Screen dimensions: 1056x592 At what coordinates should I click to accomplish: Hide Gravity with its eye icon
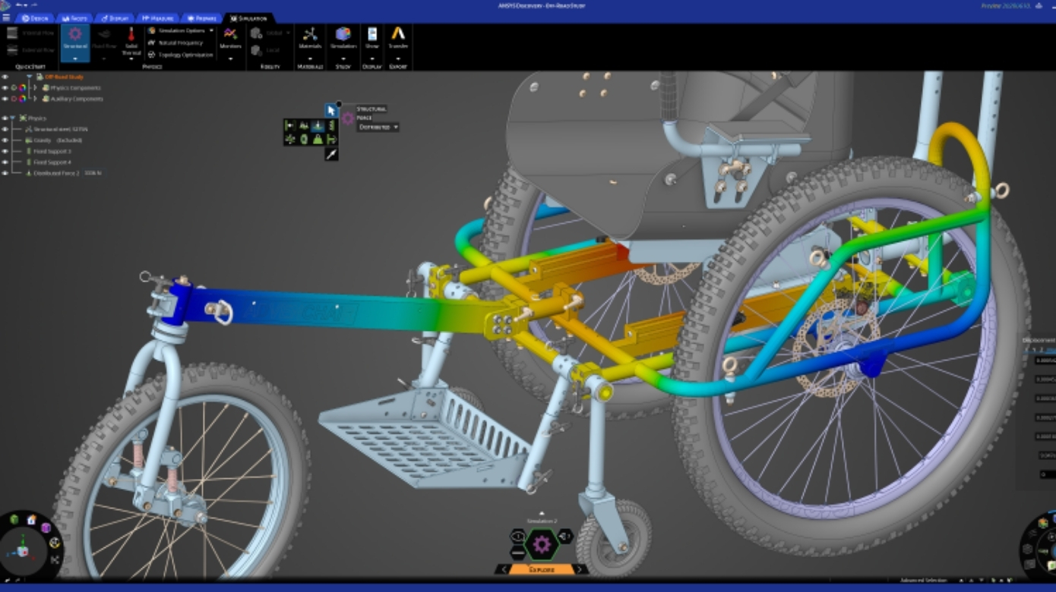click(x=5, y=140)
